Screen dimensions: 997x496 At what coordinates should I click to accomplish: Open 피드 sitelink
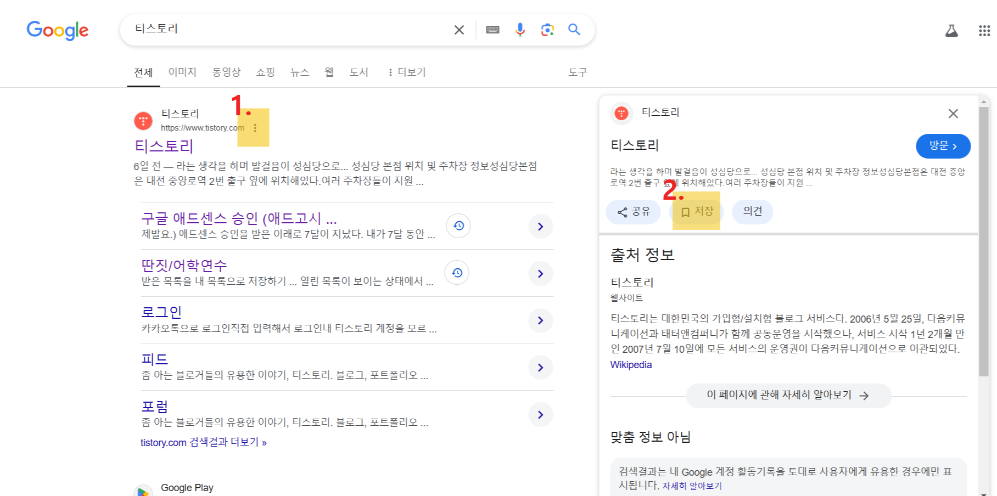coord(155,359)
